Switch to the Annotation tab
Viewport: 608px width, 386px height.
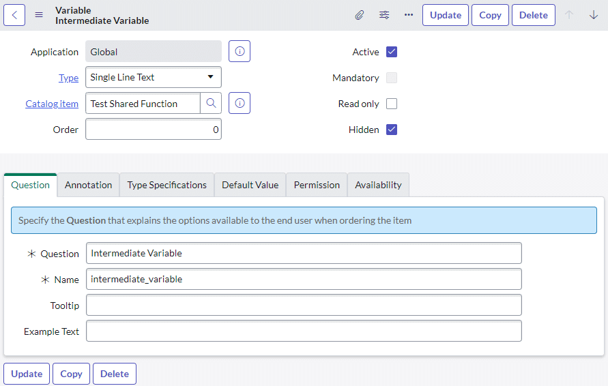[89, 185]
